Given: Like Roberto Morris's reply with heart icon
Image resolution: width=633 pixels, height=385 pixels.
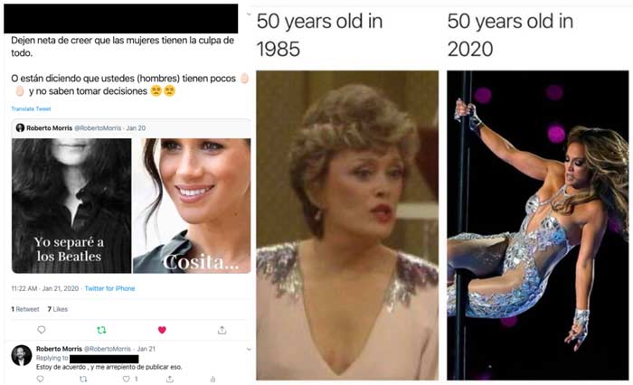Looking at the screenshot, I should pos(126,379).
